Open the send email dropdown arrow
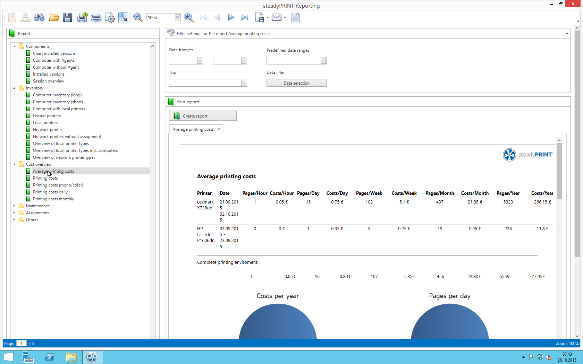Image resolution: width=583 pixels, height=364 pixels. (x=285, y=17)
